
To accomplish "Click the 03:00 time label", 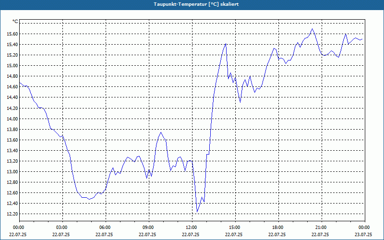I will (x=61, y=228).
